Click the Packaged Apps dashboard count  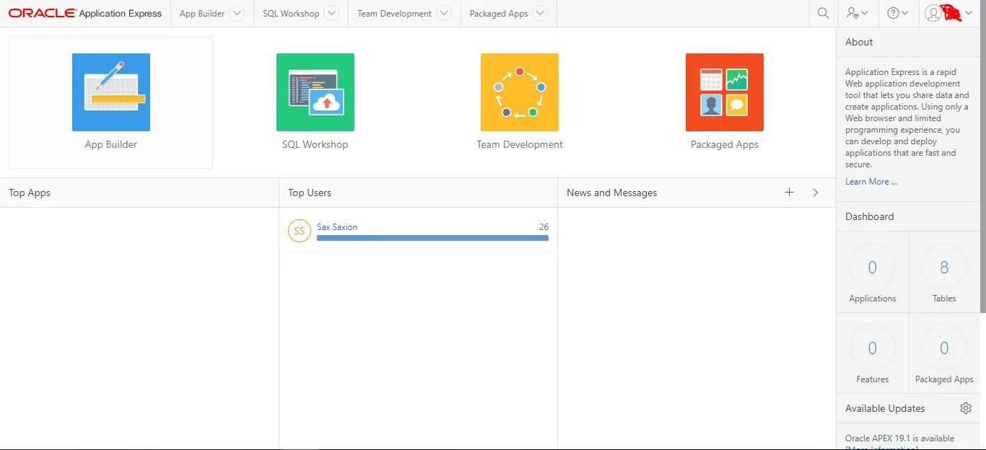(x=944, y=348)
